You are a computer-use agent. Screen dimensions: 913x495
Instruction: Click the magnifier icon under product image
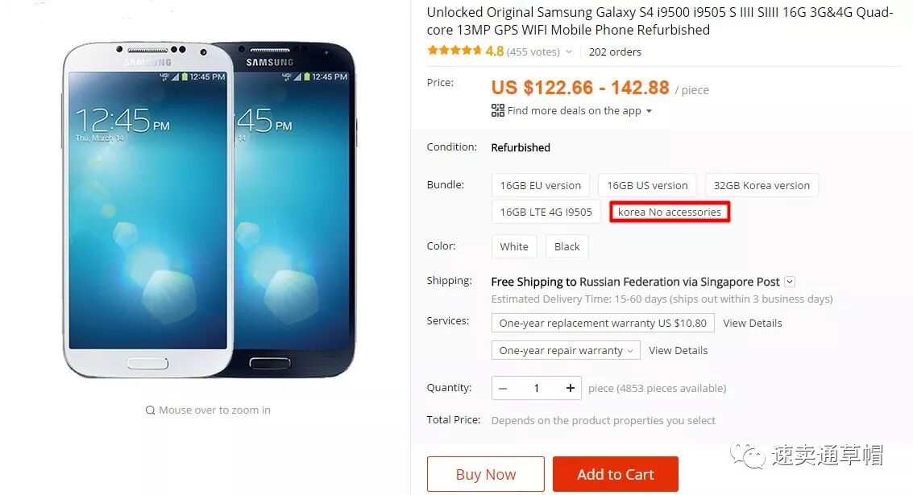[150, 410]
